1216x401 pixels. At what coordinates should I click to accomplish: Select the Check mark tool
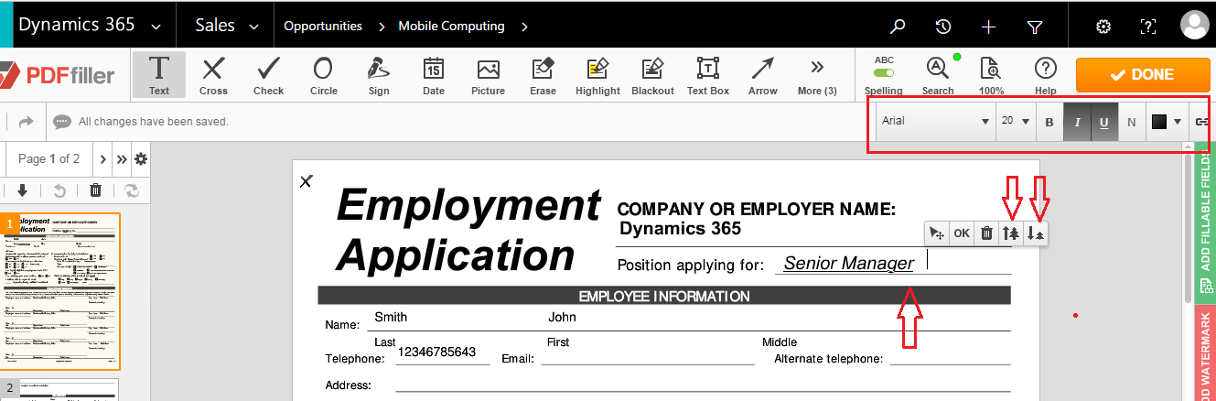click(268, 74)
